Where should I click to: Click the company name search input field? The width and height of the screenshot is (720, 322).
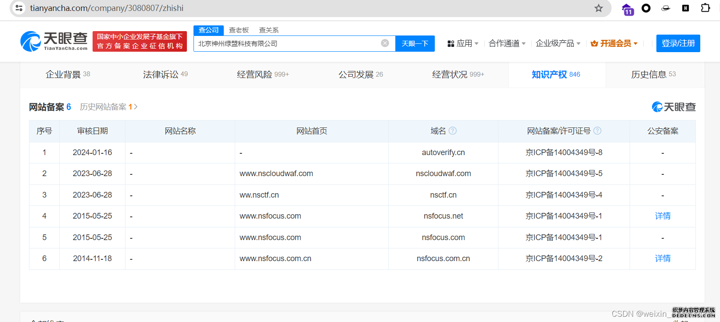[x=287, y=43]
